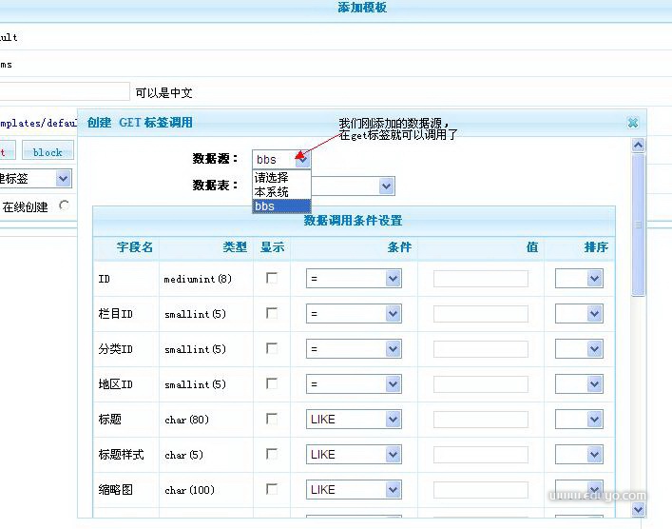Viewport: 672px width, 529px height.
Task: Click the template name input field
Action: (65, 92)
